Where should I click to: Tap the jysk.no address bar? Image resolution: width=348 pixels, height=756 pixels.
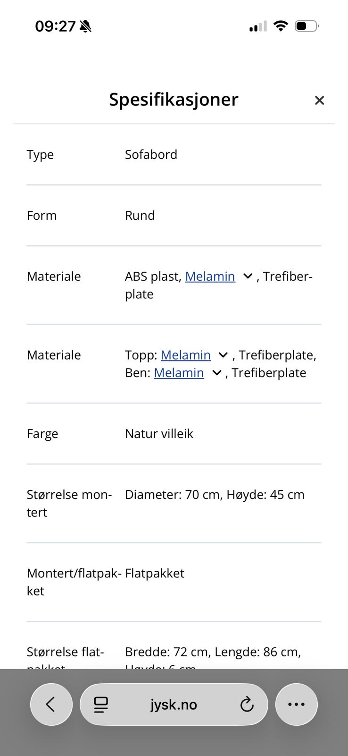[174, 704]
